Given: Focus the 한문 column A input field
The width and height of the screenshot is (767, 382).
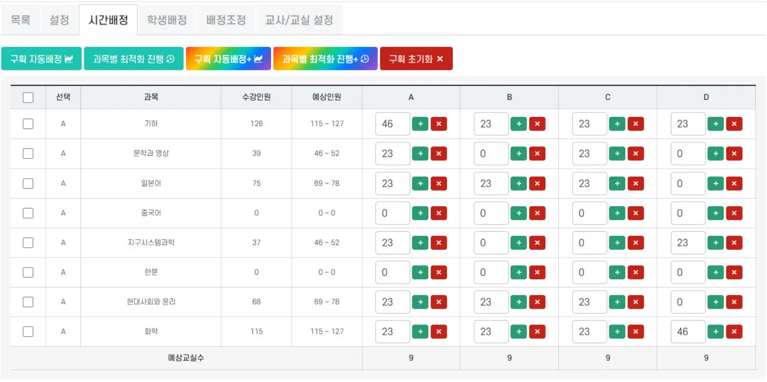Looking at the screenshot, I should pos(393,272).
